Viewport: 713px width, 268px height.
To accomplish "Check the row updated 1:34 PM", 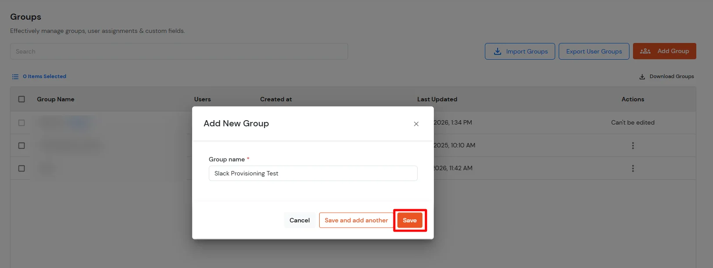I will 22,123.
